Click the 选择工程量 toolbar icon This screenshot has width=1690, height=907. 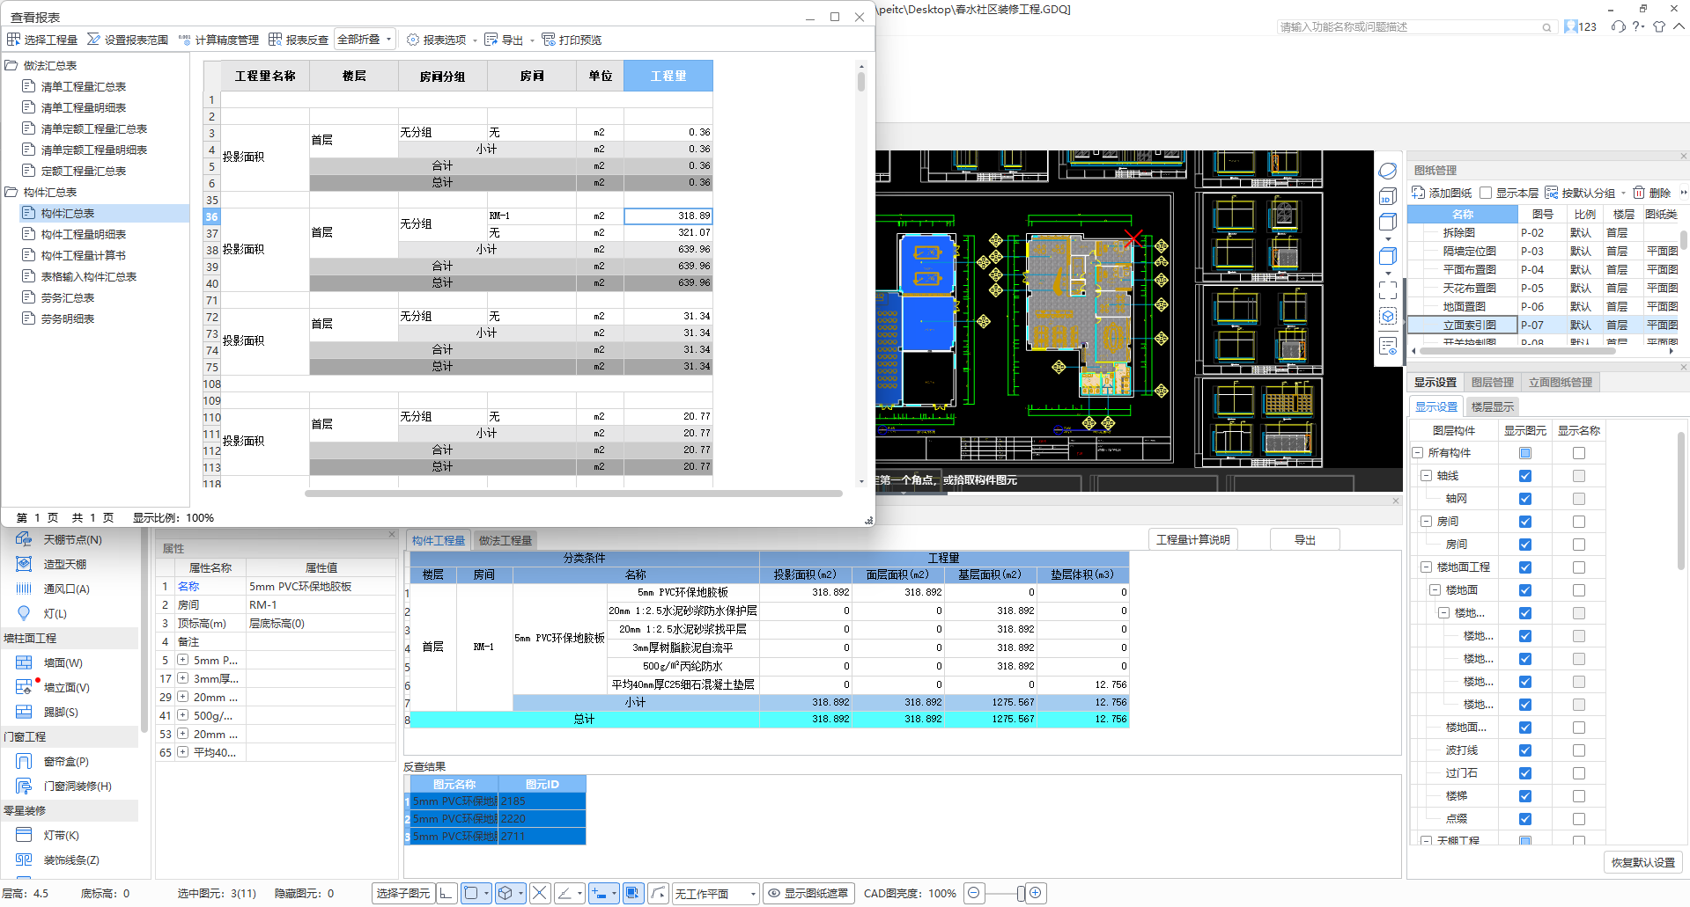14,40
